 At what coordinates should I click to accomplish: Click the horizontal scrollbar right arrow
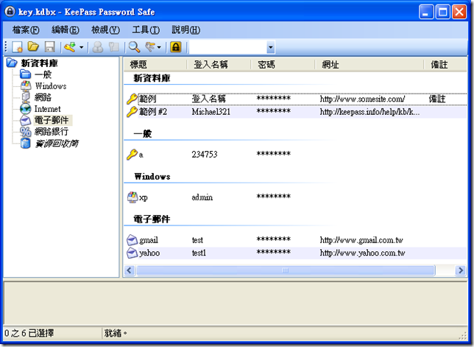[x=461, y=270]
